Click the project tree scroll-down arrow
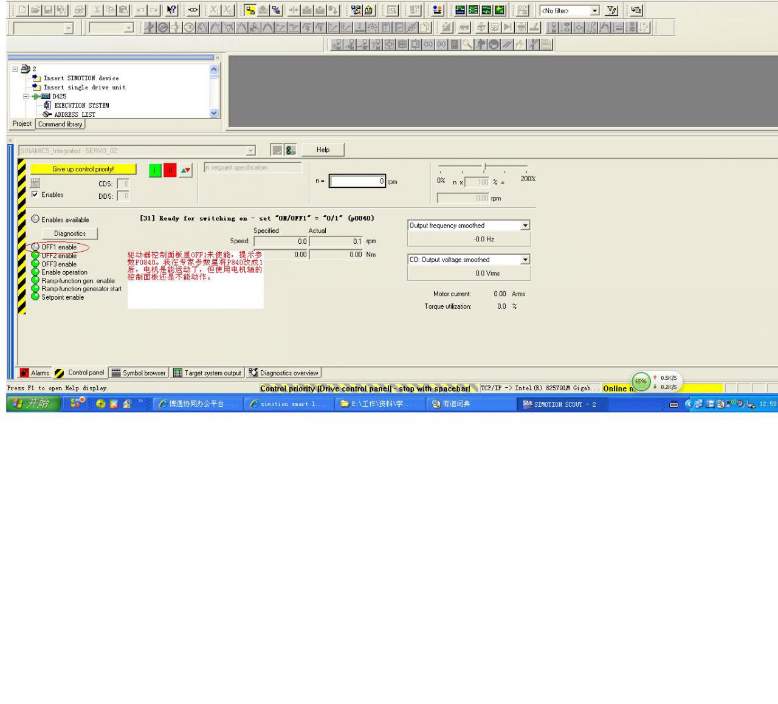778x704 pixels. click(x=214, y=113)
